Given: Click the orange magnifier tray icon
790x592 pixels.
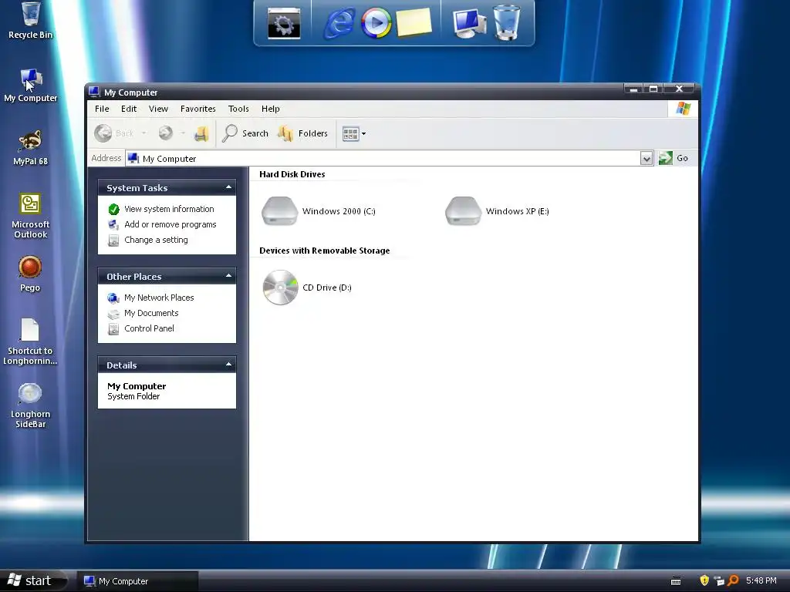Looking at the screenshot, I should click(x=733, y=580).
